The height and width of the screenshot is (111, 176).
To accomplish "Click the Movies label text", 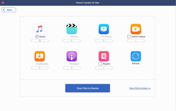I will tap(74, 37).
